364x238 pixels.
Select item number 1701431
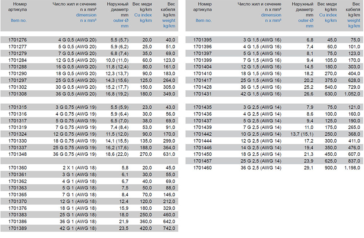click(203, 94)
